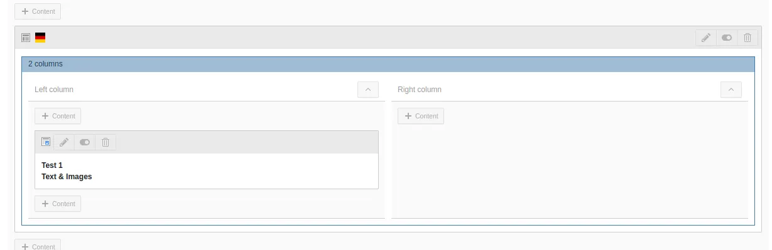772x250 pixels.
Task: Edit the Test 1 content element
Action: [x=64, y=142]
